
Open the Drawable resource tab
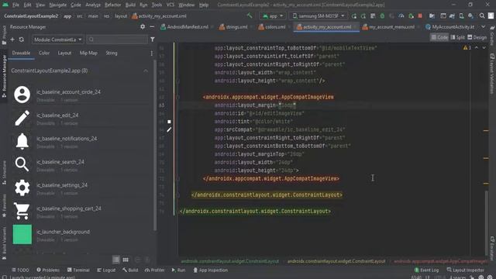click(21, 53)
